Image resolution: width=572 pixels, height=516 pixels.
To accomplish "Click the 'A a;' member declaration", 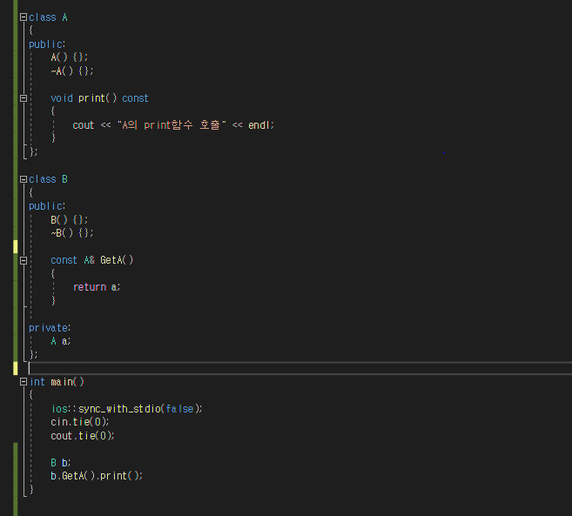I will 61,341.
